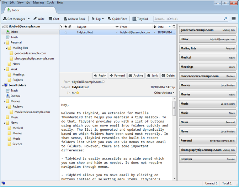Star the Tidybird test message

(x=66, y=32)
